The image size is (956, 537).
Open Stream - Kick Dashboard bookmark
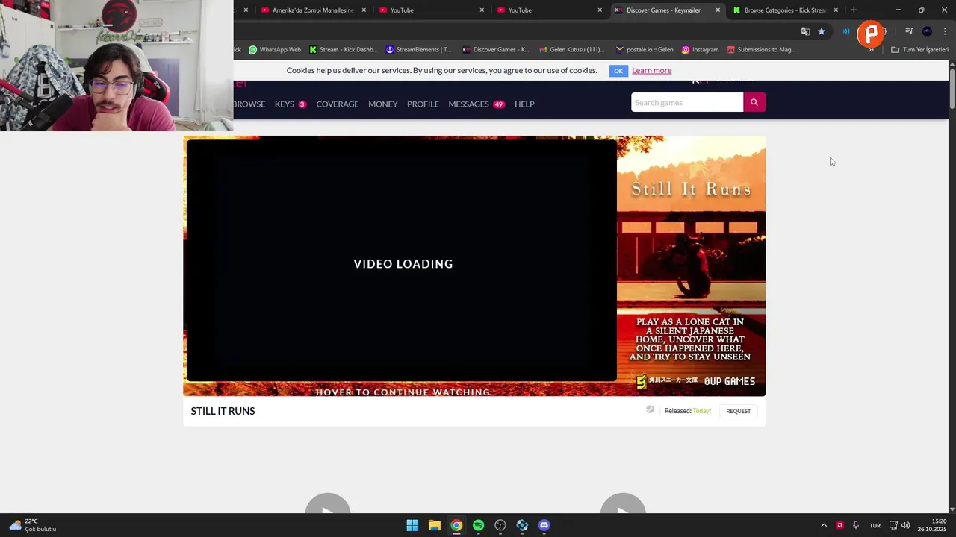[343, 50]
